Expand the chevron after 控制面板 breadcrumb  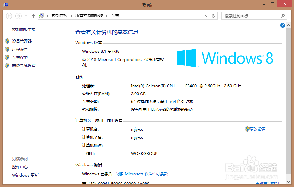(72, 16)
